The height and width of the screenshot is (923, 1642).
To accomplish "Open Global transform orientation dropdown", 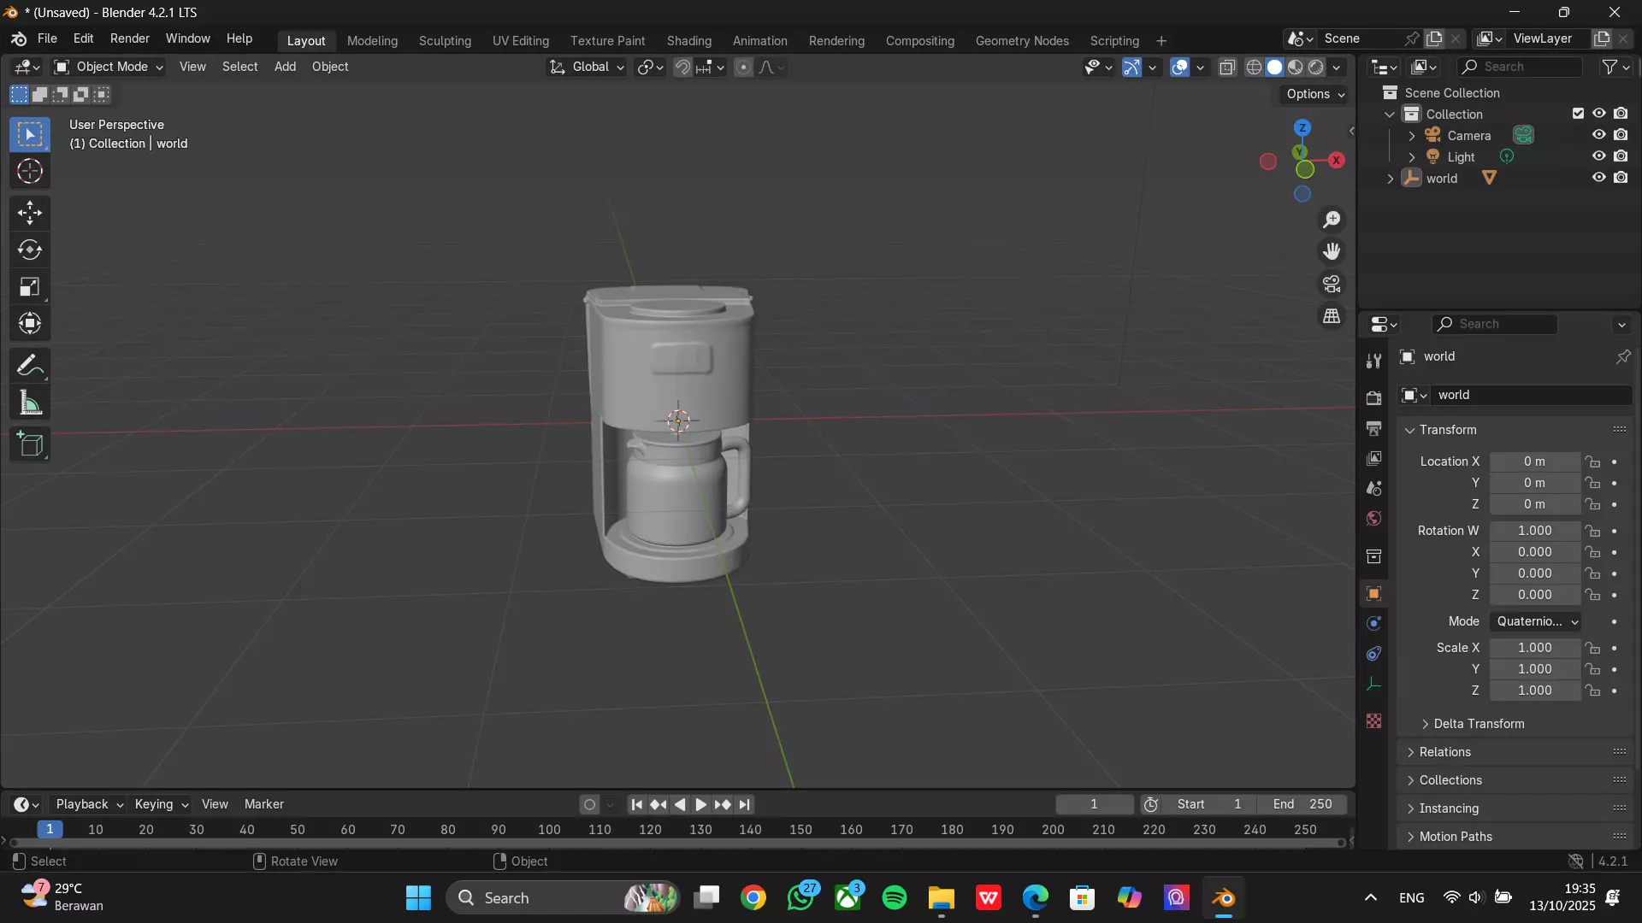I will (587, 67).
